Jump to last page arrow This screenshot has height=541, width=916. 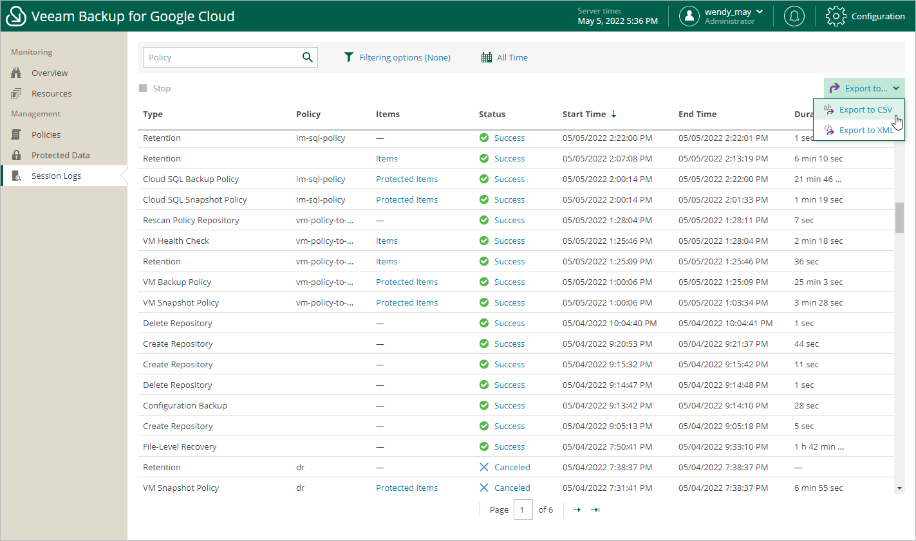click(x=595, y=509)
